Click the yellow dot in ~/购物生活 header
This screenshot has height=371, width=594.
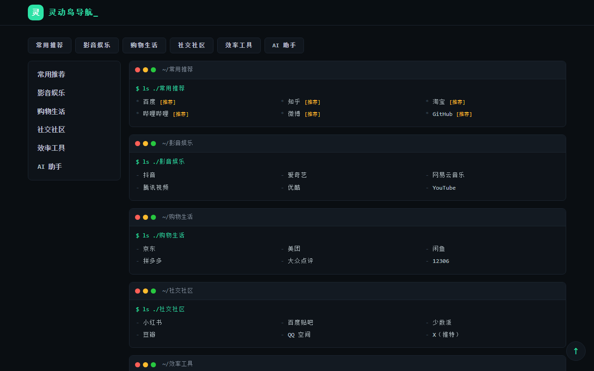pyautogui.click(x=145, y=217)
